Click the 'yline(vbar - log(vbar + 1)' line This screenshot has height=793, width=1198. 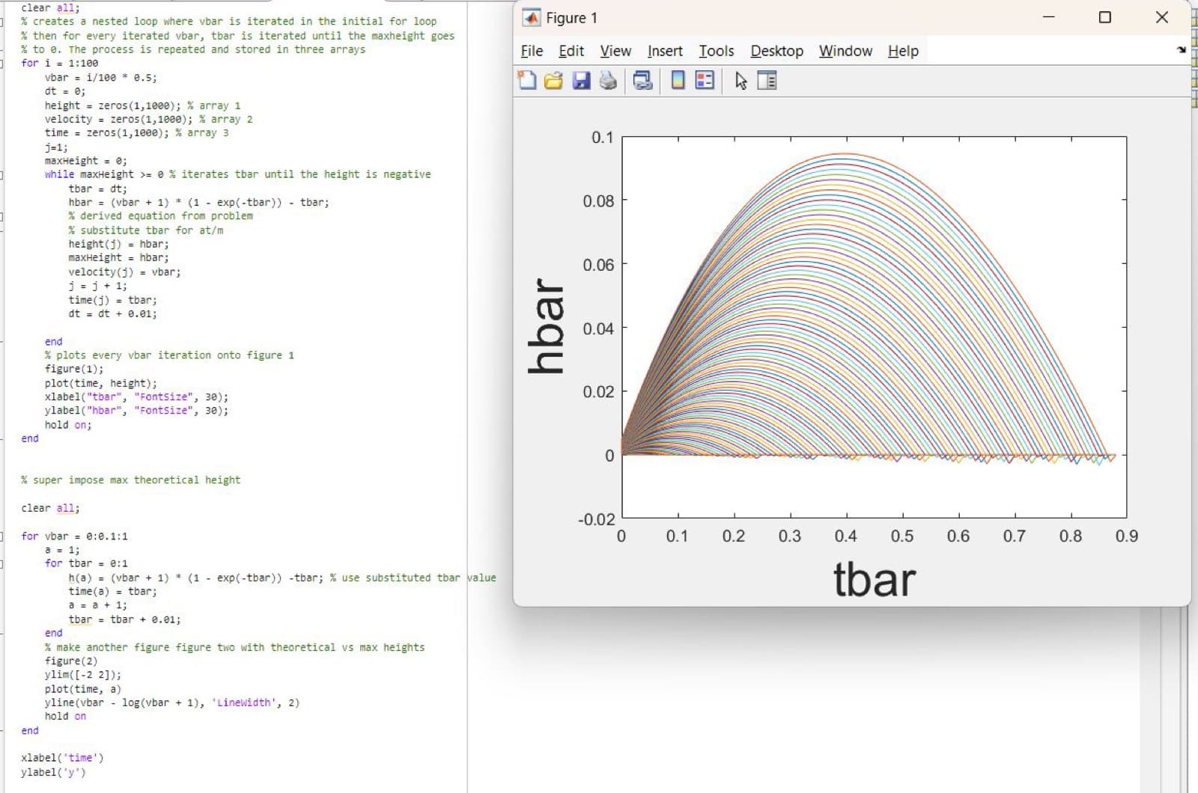pos(172,702)
